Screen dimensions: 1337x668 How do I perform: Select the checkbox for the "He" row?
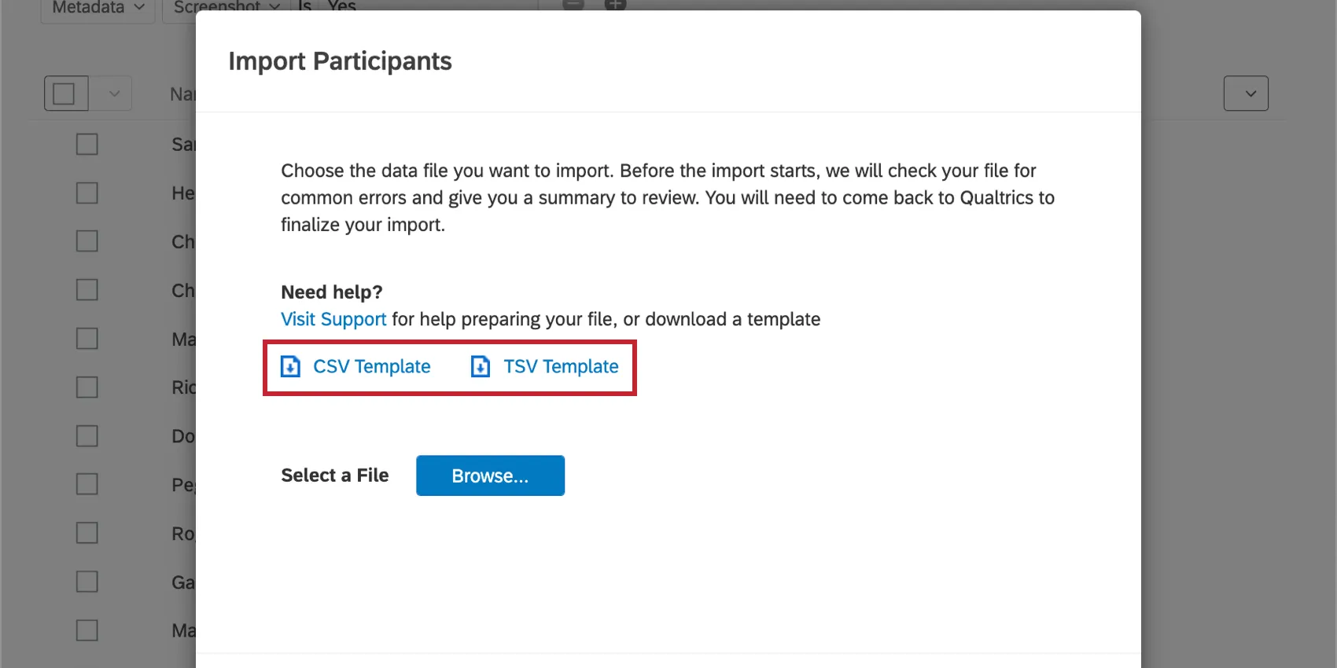coord(87,193)
